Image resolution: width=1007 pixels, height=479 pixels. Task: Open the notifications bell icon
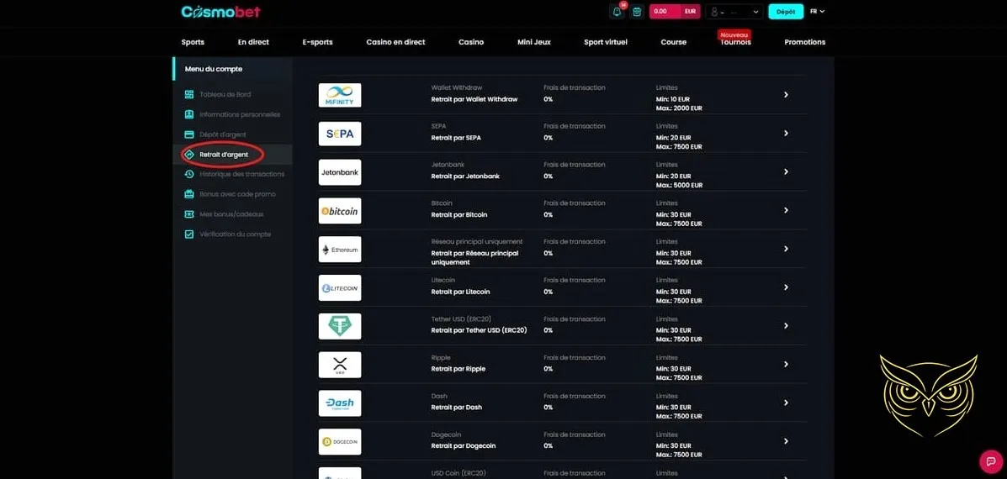click(617, 12)
